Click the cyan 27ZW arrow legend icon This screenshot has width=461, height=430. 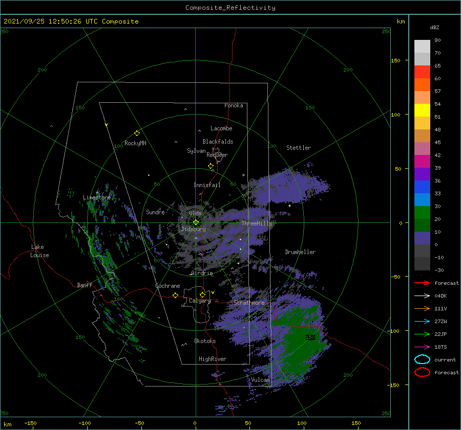tap(422, 322)
